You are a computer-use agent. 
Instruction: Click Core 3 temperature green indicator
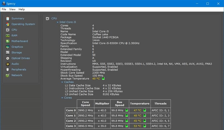[144, 126]
